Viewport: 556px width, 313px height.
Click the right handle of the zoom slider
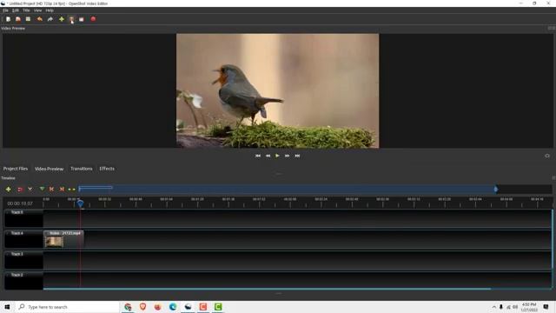click(x=496, y=190)
